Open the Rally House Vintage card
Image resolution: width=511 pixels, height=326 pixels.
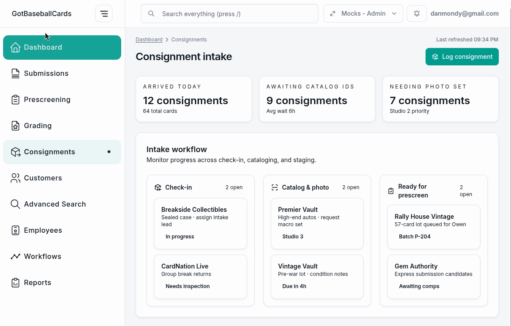[433, 227]
